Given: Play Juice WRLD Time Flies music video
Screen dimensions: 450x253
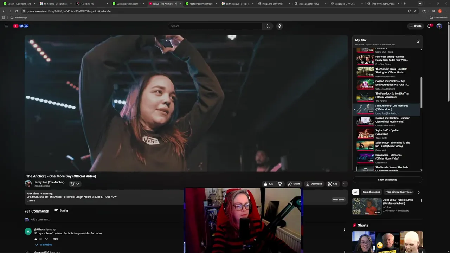Looking at the screenshot, I should [386, 146].
